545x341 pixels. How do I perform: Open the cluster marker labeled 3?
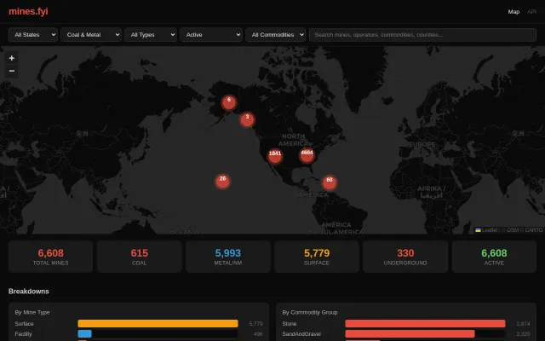(247, 119)
